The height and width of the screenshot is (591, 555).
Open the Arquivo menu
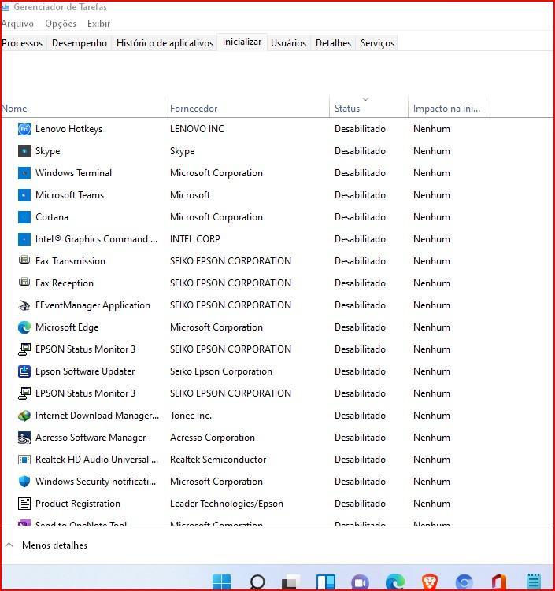17,24
